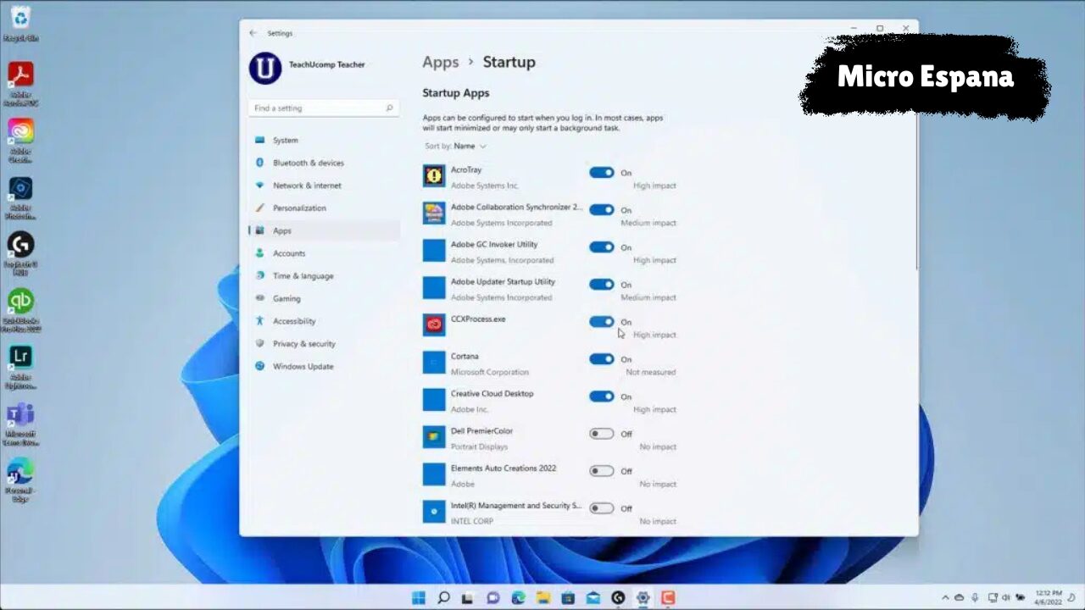Go to Privacy & security settings
Viewport: 1085px width, 610px height.
(x=303, y=344)
